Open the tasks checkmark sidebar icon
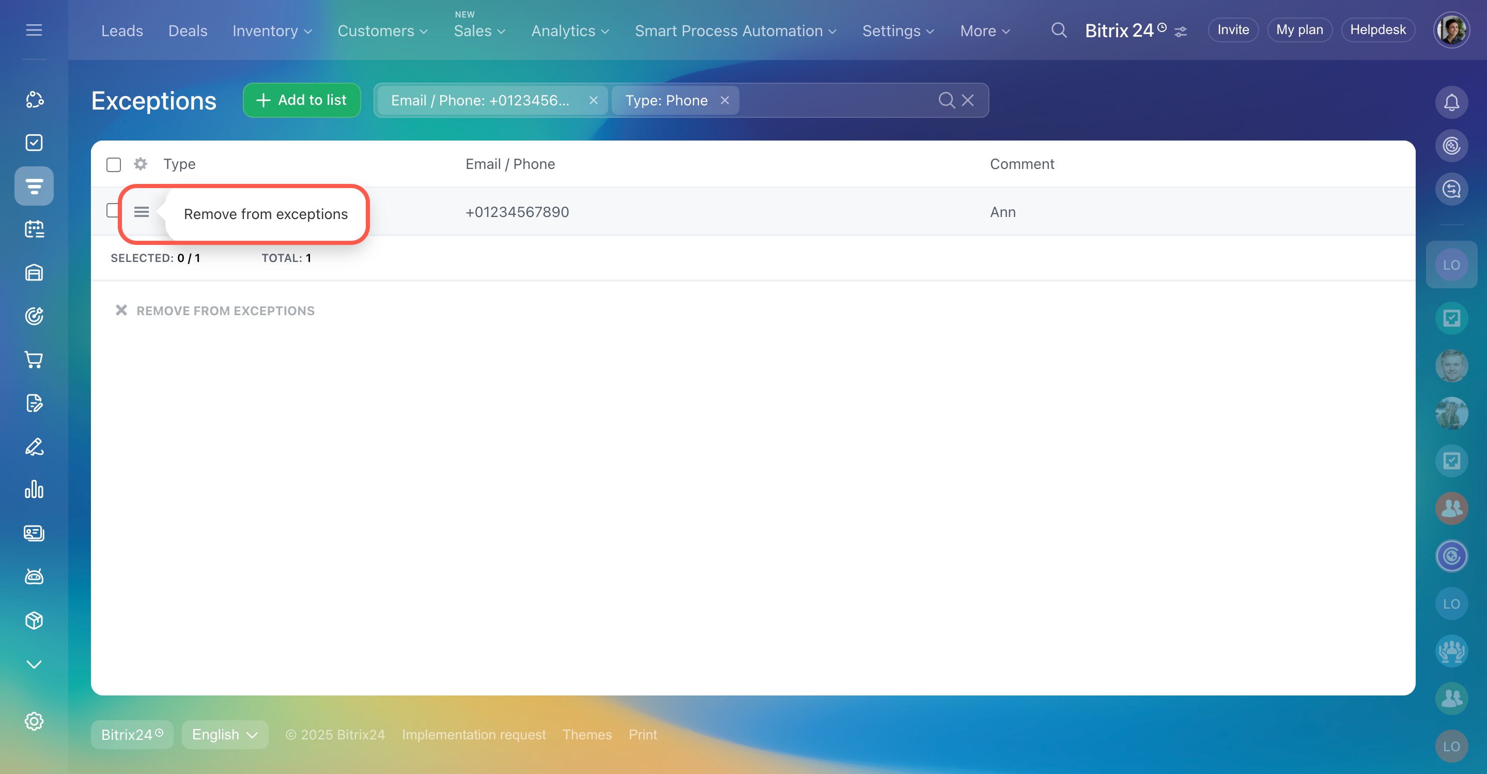1487x774 pixels. [34, 143]
